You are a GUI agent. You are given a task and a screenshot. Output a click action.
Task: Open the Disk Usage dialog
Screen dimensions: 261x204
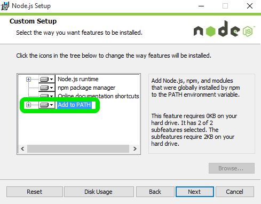pos(99,192)
